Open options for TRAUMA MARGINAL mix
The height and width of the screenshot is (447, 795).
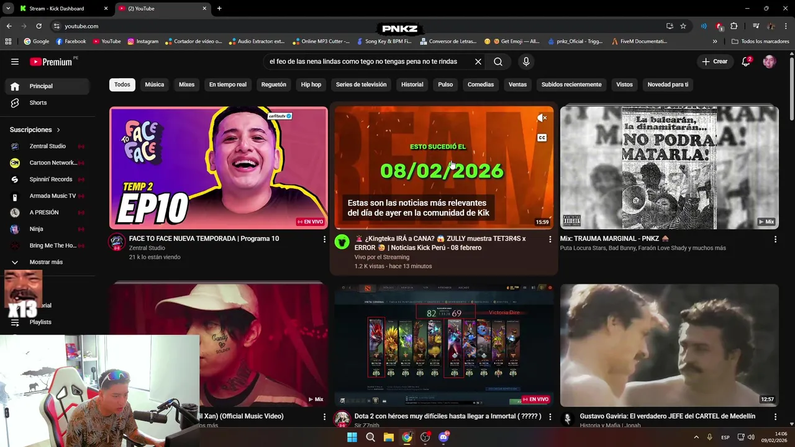click(x=775, y=239)
